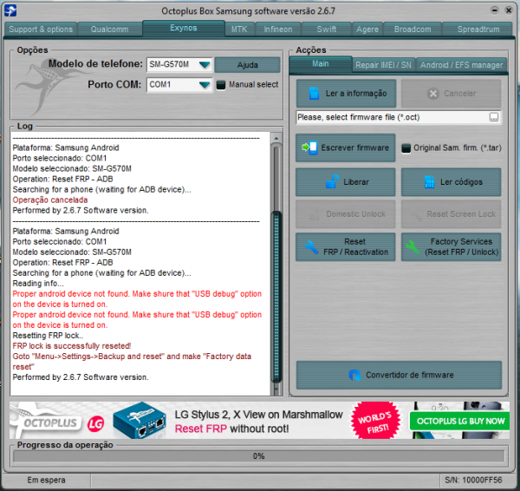520x491 pixels.
Task: Click 'Resetting FRP lock..' log line
Action: 48,336
